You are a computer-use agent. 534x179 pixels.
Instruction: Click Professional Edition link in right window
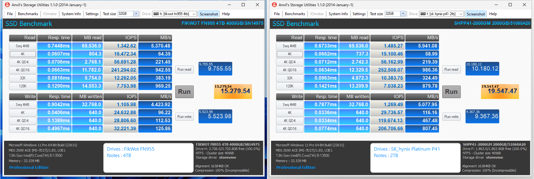tap(296, 168)
